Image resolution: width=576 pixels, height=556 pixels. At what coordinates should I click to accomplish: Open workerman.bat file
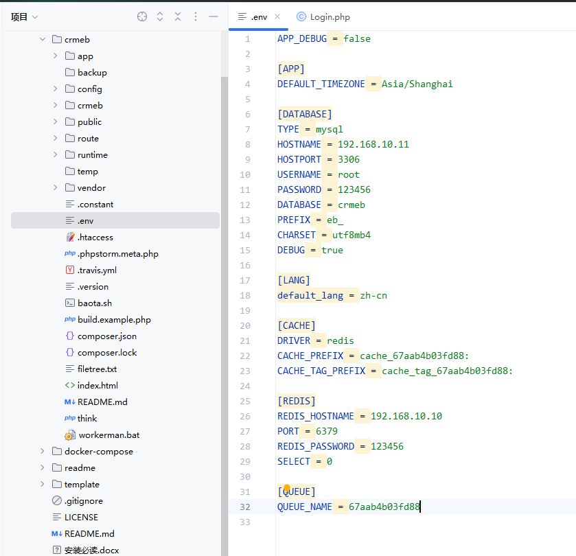pyautogui.click(x=102, y=435)
